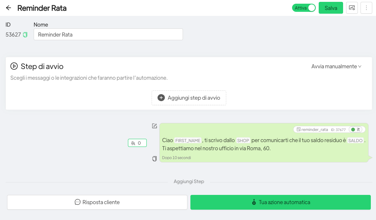Click the 'it' language status pill

click(x=356, y=130)
